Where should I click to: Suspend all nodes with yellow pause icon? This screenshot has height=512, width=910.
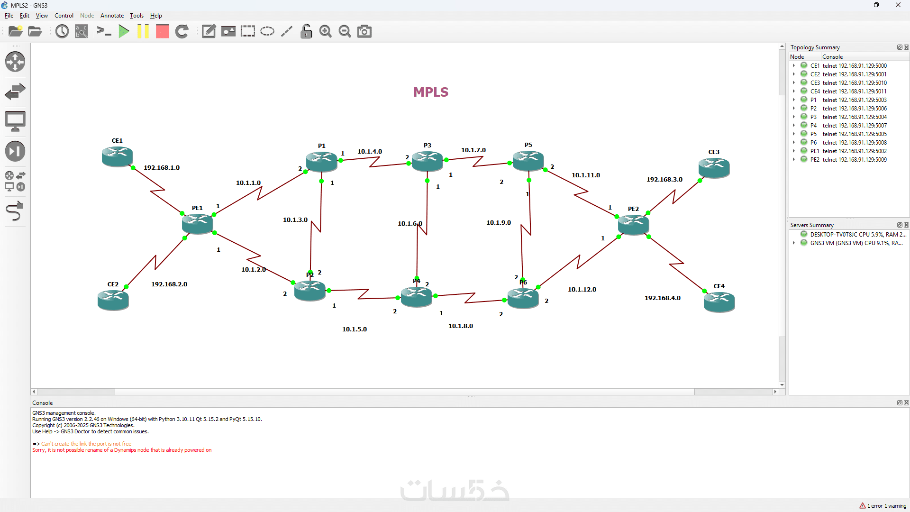point(143,32)
